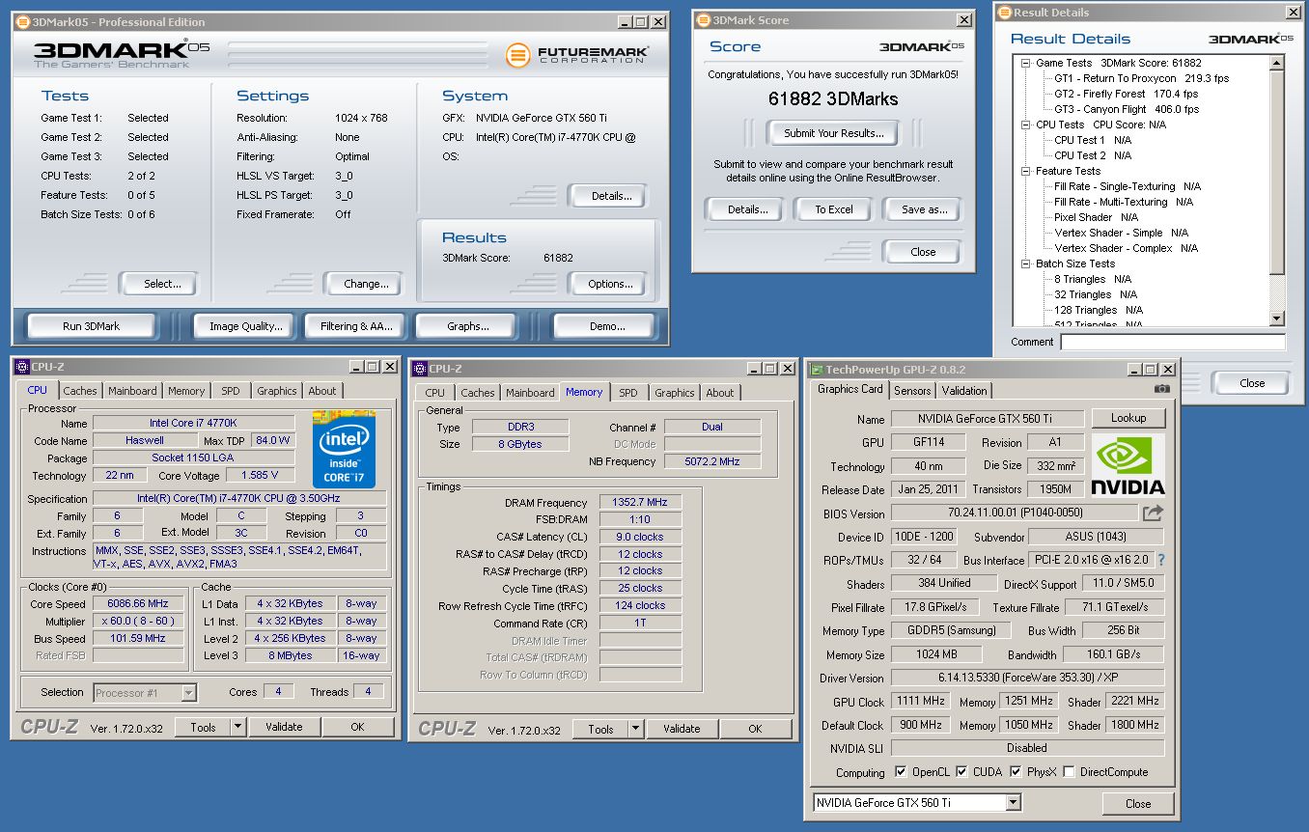Click the BIOS share/export arrow icon
The width and height of the screenshot is (1309, 832).
click(x=1153, y=513)
